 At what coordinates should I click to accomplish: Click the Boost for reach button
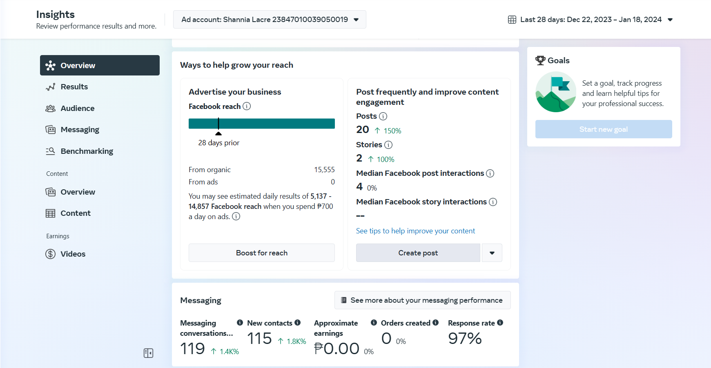tap(262, 253)
